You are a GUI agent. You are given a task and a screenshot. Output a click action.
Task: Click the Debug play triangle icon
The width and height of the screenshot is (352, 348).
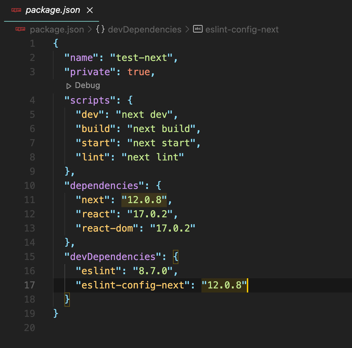click(69, 86)
